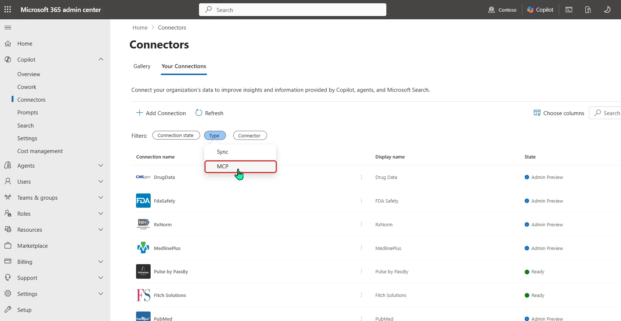Open more options for FdaSafety row
Viewport: 621px width, 321px height.
tap(361, 201)
